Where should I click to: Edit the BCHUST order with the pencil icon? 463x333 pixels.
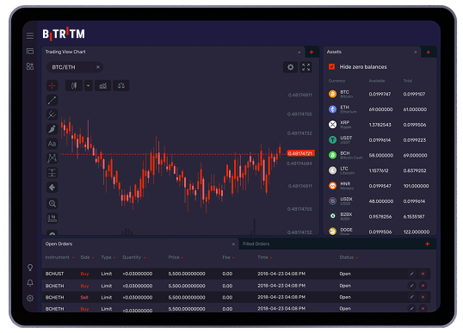click(411, 274)
